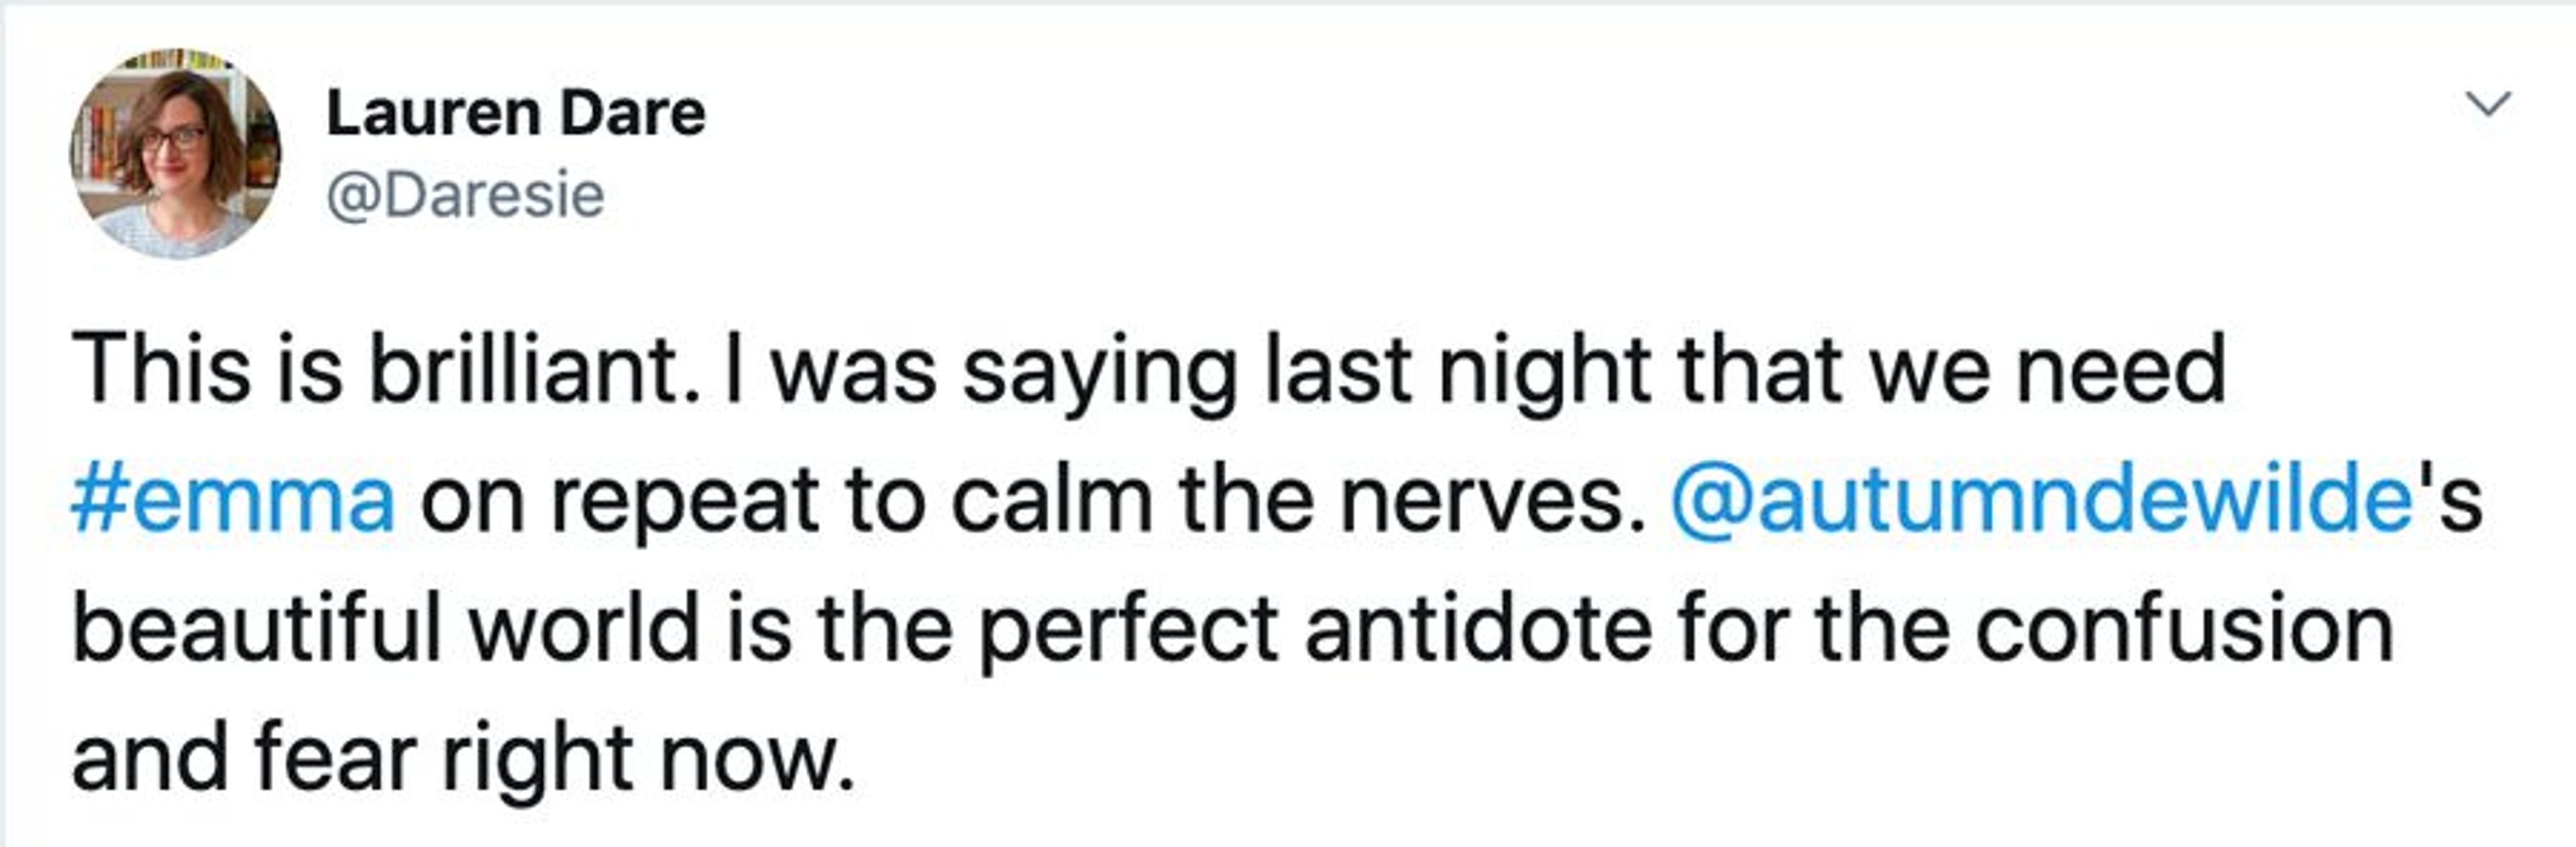2576x847 pixels.
Task: Click Lauren Dare's profile picture
Action: (x=175, y=154)
